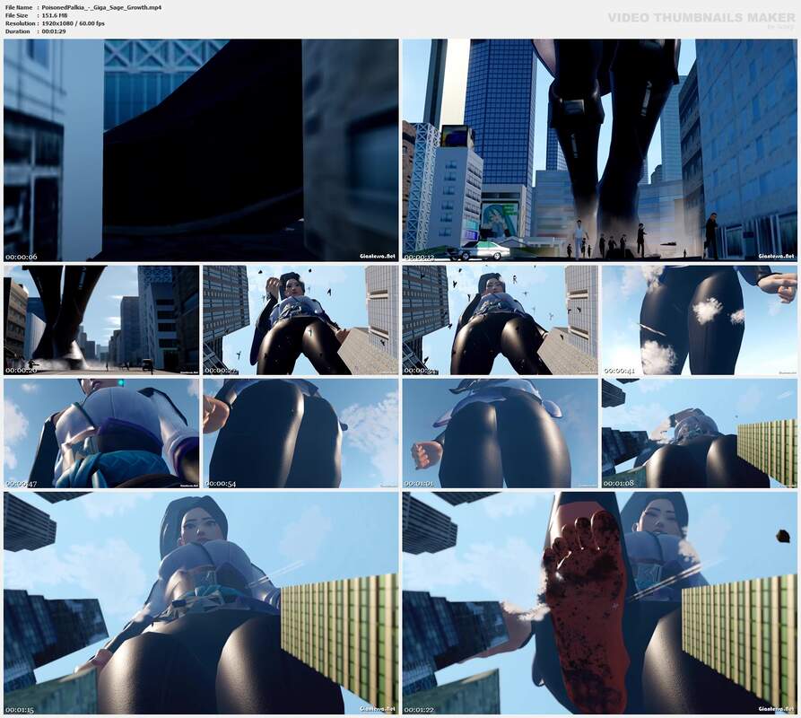The image size is (801, 718).
Task: Open the thumbnail stamped 00:00:47
Action: coord(101,433)
